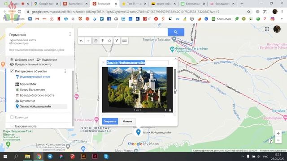
Task: Click the Отмена button
Action: (127, 121)
